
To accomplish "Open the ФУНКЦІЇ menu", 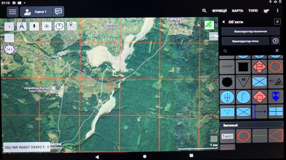I will (220, 11).
